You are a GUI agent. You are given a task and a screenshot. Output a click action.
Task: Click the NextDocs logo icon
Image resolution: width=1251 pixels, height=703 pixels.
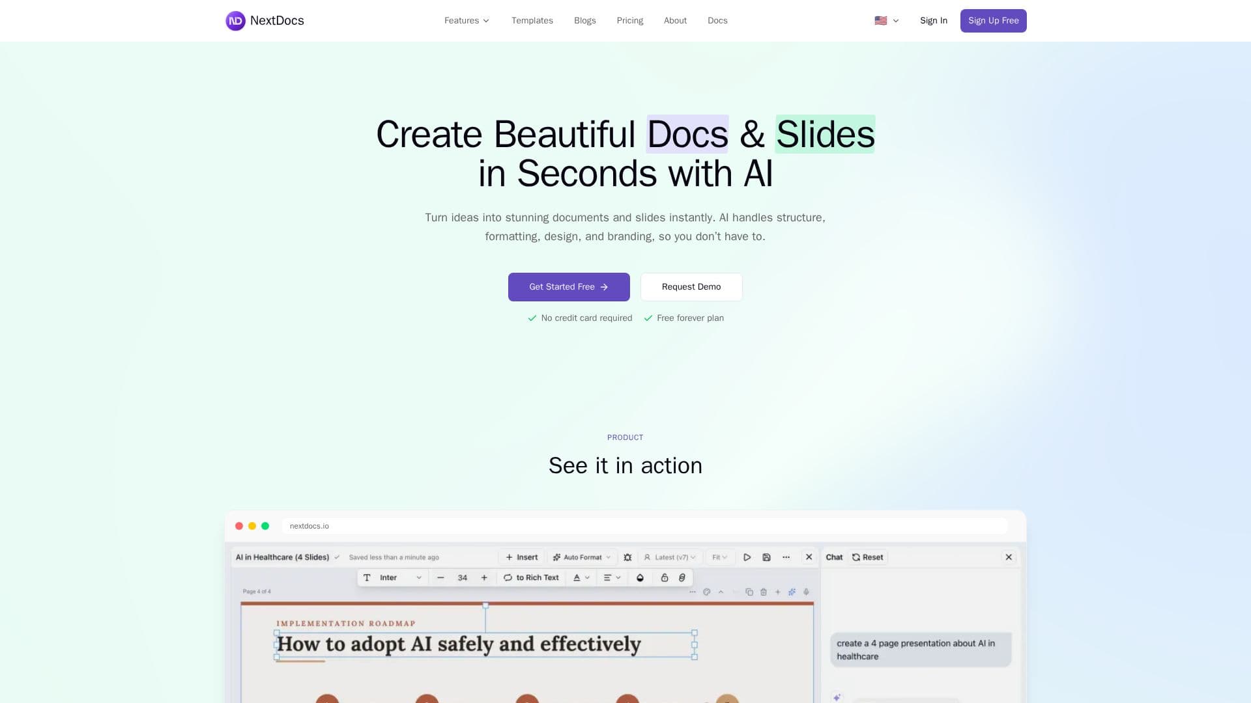click(235, 21)
